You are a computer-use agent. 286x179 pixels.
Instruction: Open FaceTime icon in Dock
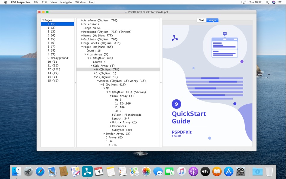pos(169,171)
